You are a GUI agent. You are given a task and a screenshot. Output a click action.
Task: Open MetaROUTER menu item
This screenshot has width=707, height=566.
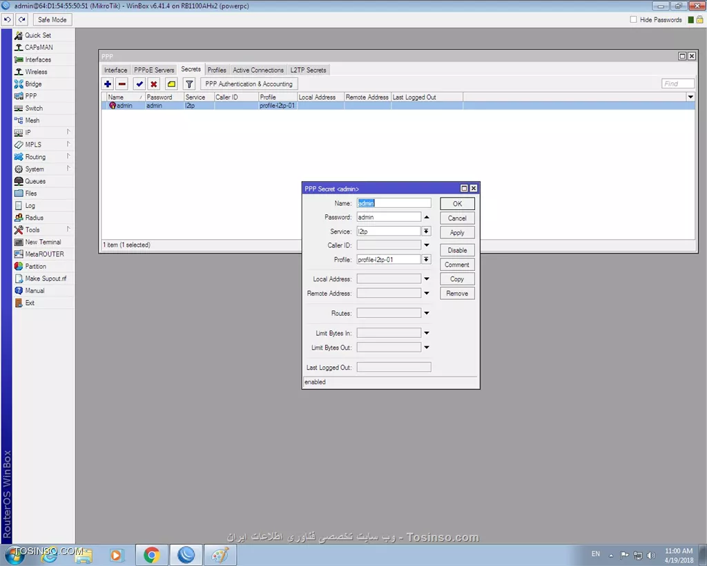tap(43, 254)
